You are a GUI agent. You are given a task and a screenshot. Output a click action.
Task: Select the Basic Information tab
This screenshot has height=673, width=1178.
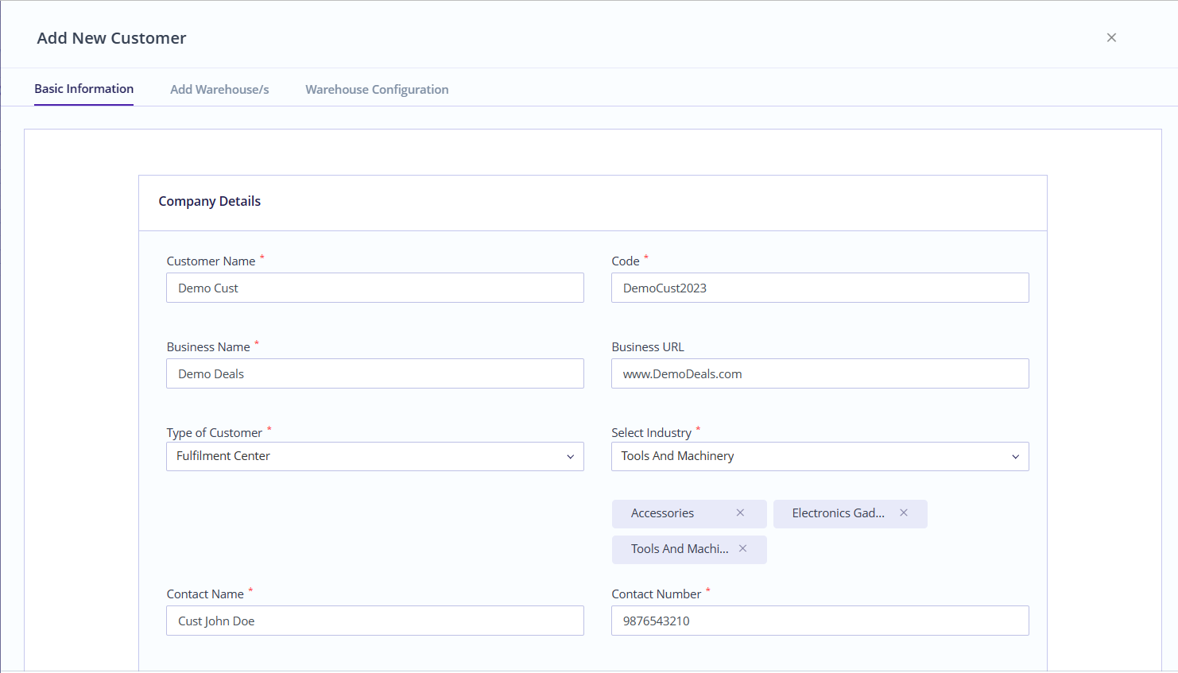(x=83, y=89)
